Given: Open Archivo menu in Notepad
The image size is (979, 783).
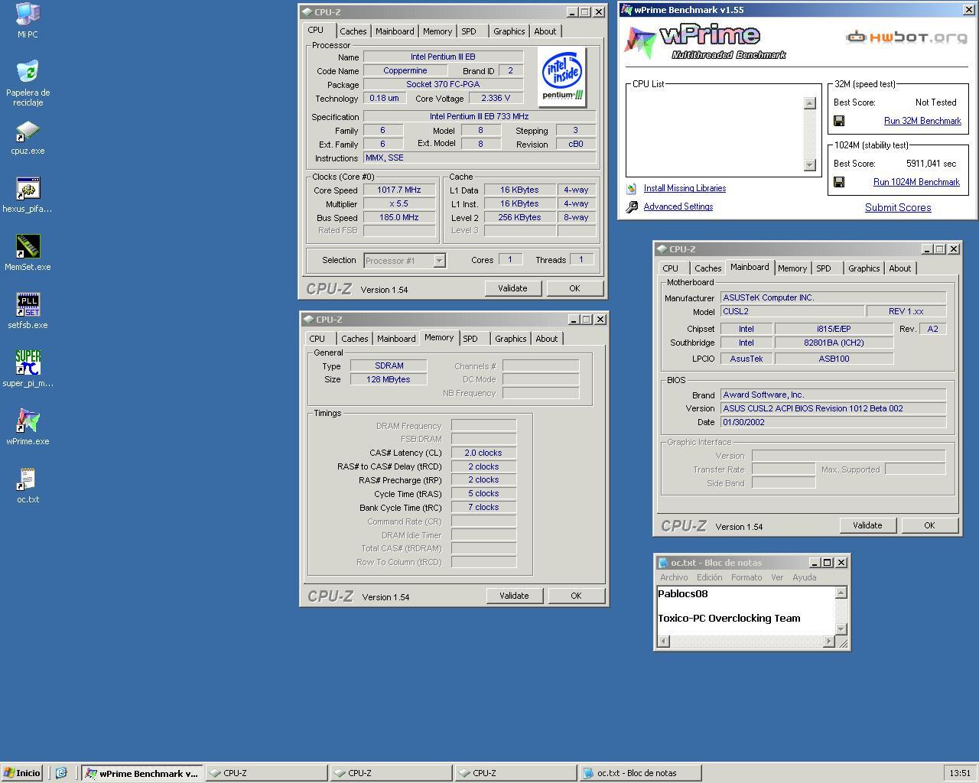Looking at the screenshot, I should (x=674, y=577).
